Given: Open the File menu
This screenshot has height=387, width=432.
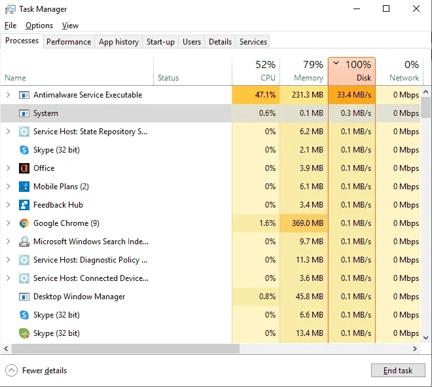Looking at the screenshot, I should (x=10, y=26).
